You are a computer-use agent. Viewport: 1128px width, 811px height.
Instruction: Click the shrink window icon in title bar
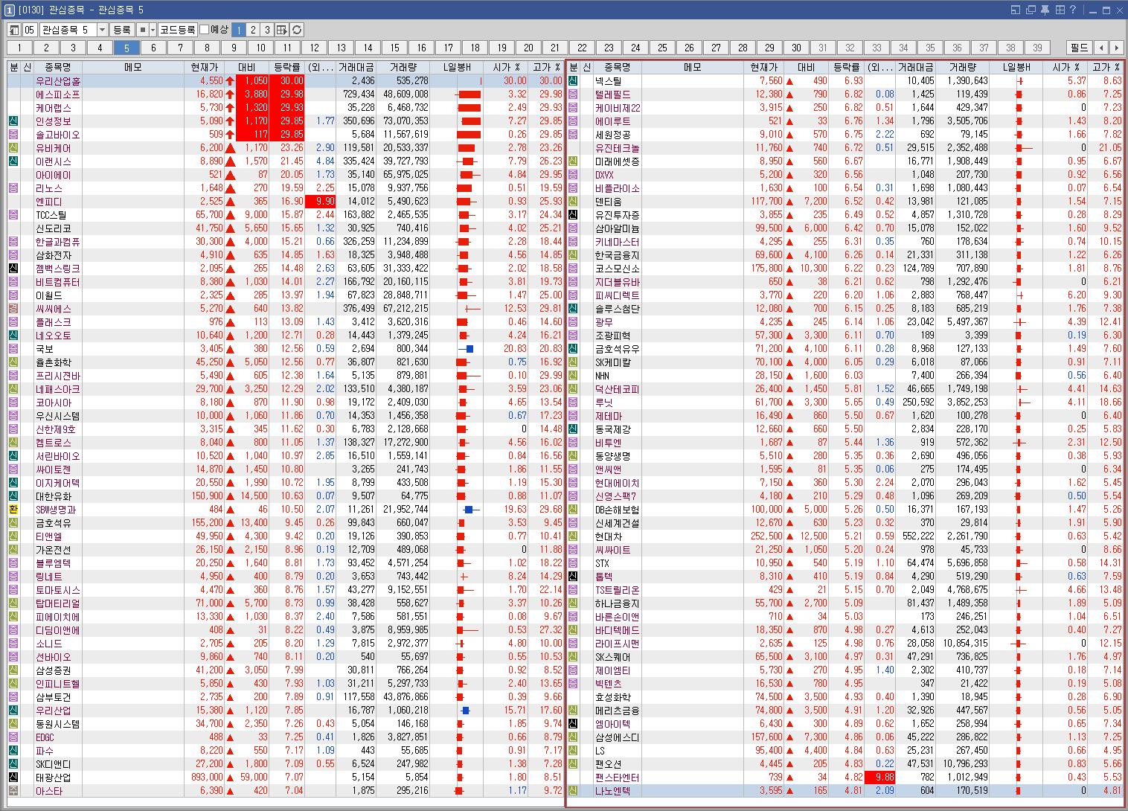(x=1016, y=10)
